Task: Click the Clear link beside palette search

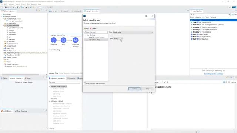Action: point(233,15)
